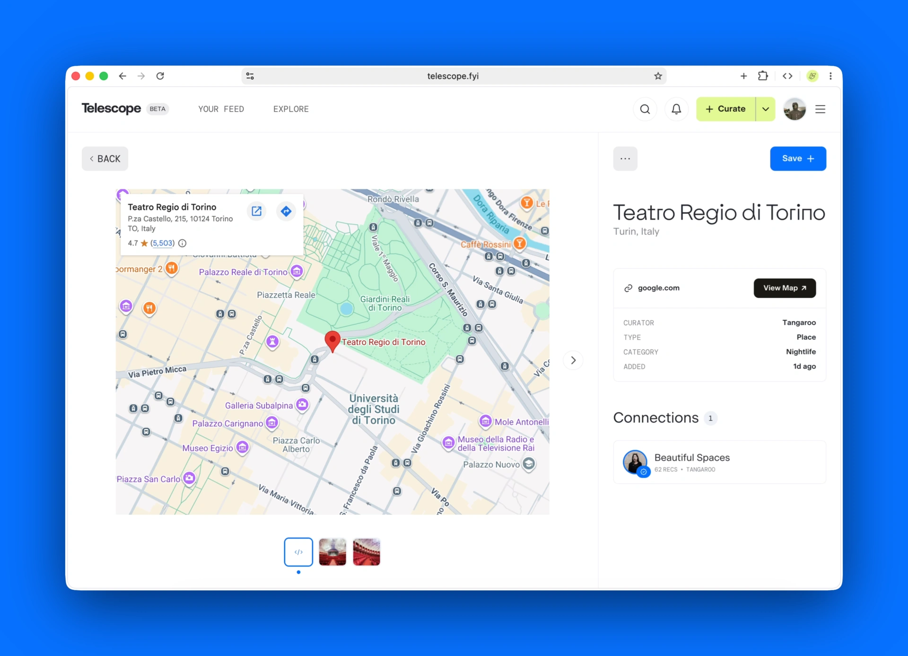This screenshot has width=908, height=656.
Task: Click the red Teatro Regio map pin
Action: coord(332,342)
